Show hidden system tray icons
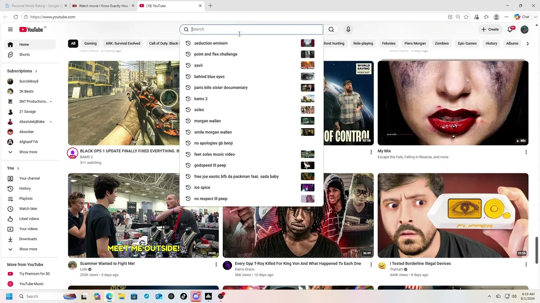Image resolution: width=540 pixels, height=303 pixels. point(489,296)
